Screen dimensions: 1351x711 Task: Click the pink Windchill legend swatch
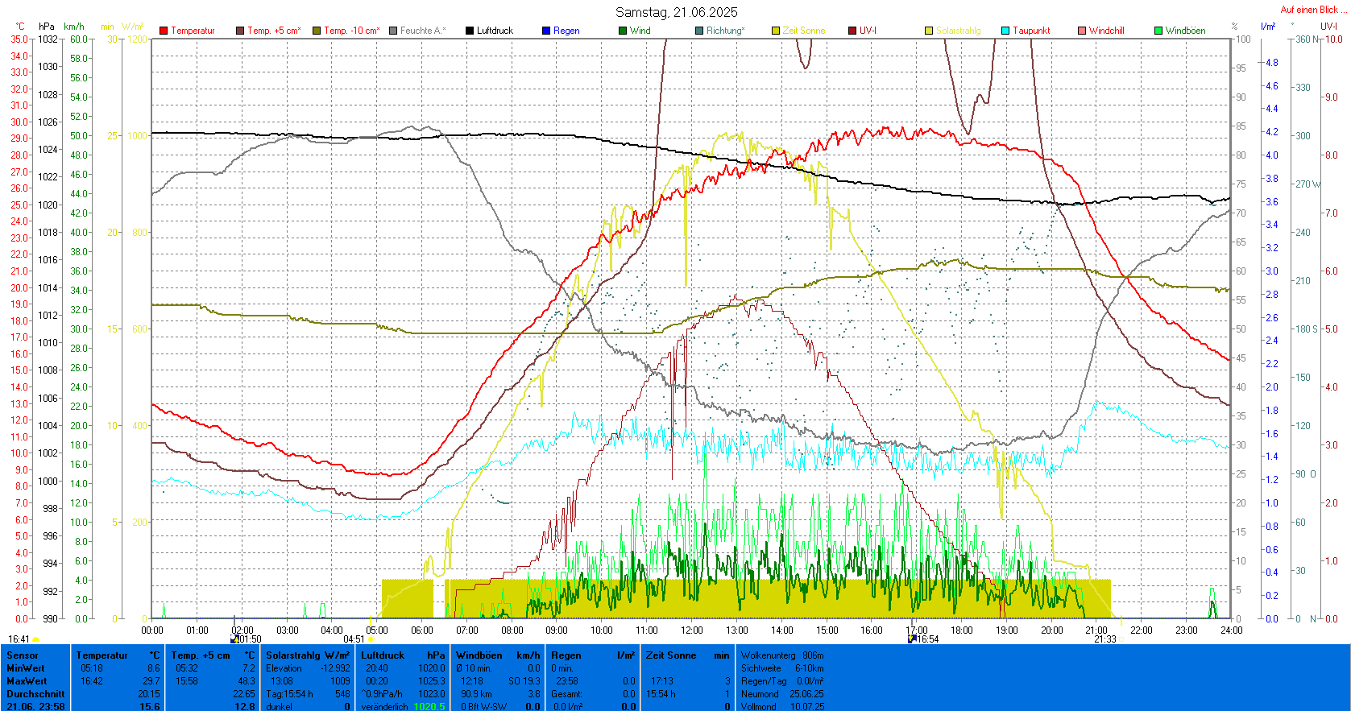point(1082,31)
